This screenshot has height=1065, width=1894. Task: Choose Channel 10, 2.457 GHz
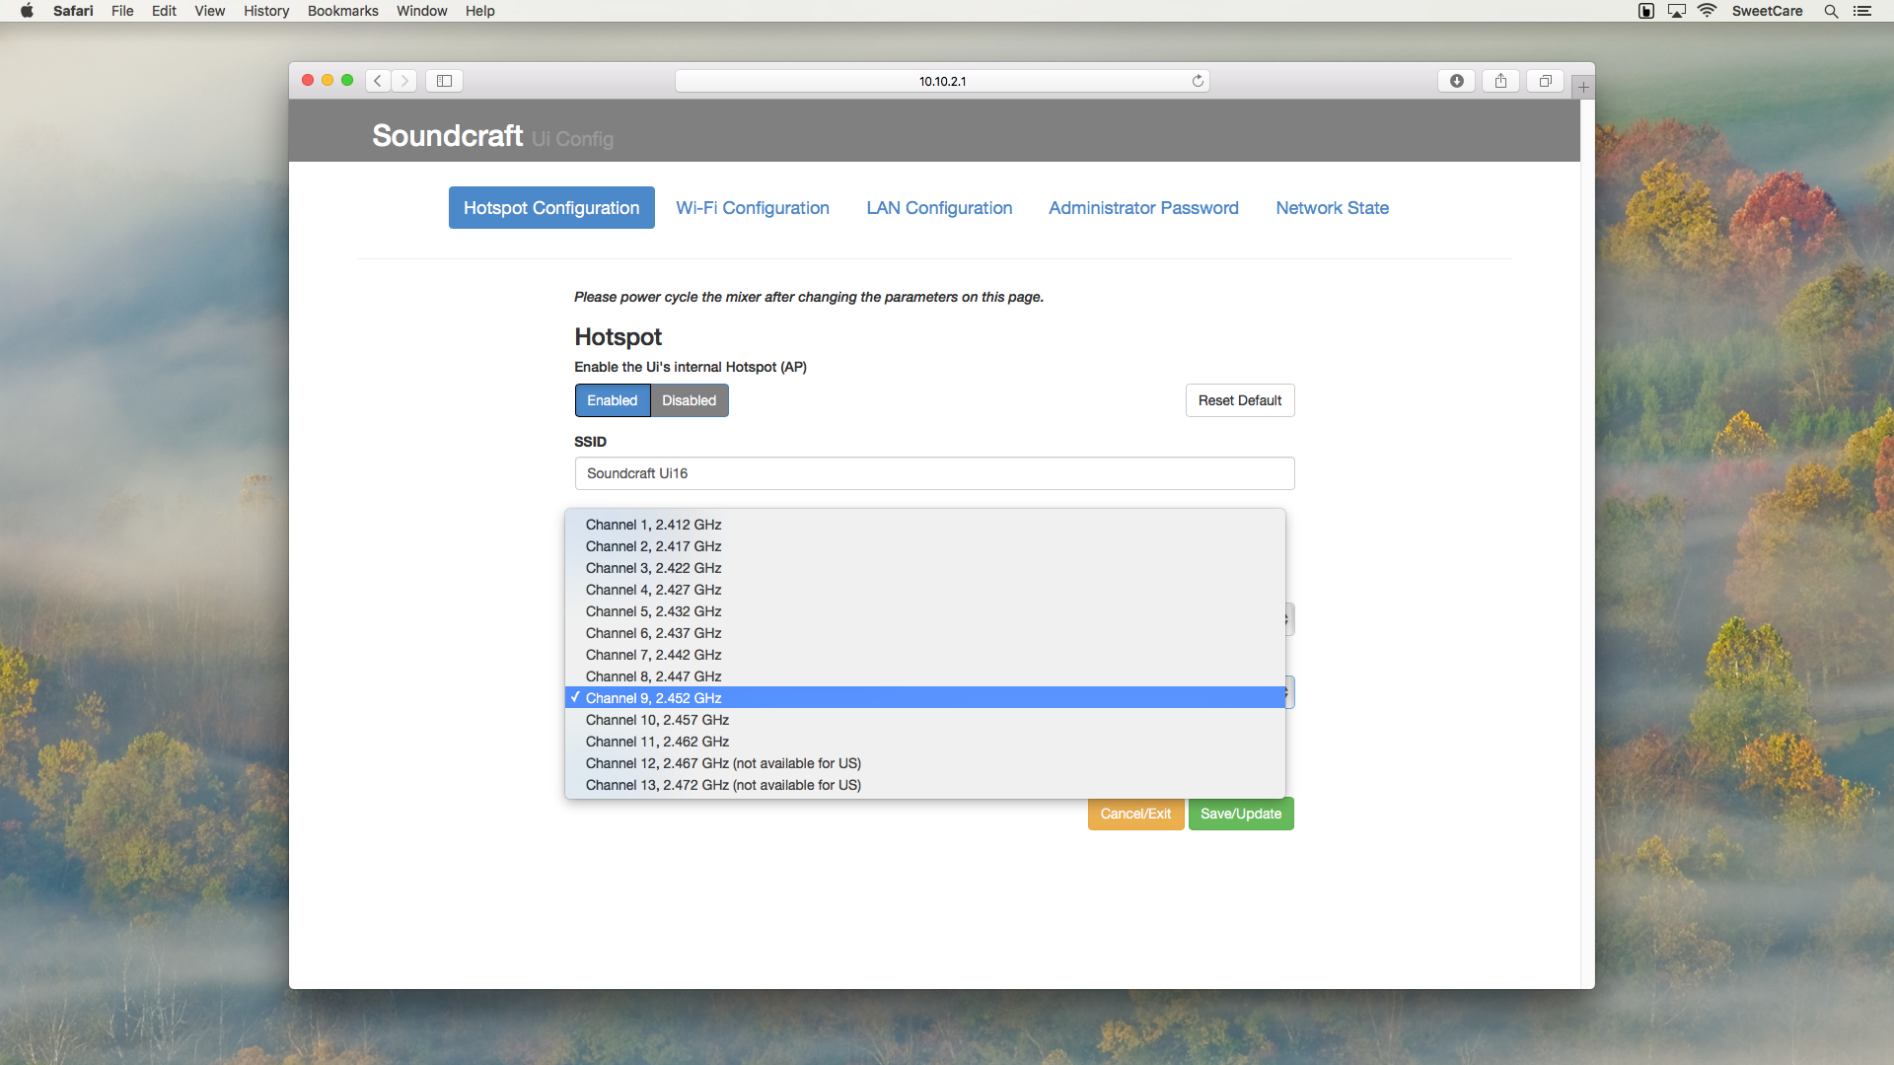pyautogui.click(x=925, y=720)
